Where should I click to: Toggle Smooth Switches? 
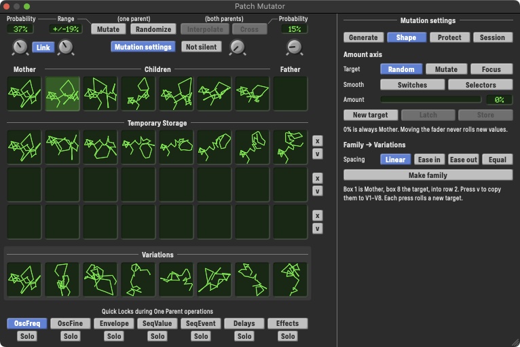point(412,85)
